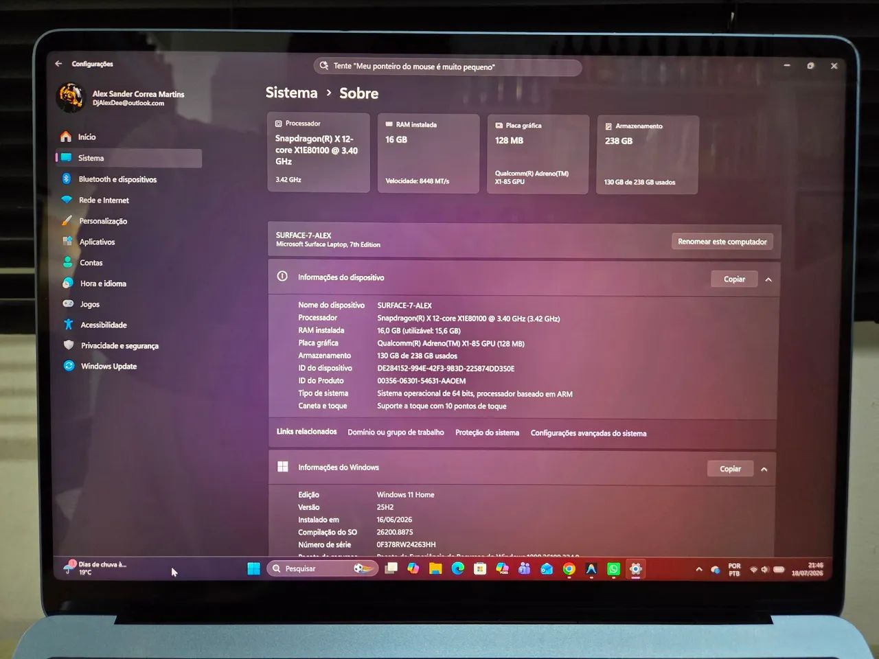Click the Windows 11 Home edition text
879x659 pixels.
[x=405, y=495]
